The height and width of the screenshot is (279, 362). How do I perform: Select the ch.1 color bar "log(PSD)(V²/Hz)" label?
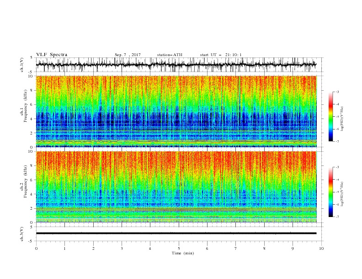(x=342, y=119)
